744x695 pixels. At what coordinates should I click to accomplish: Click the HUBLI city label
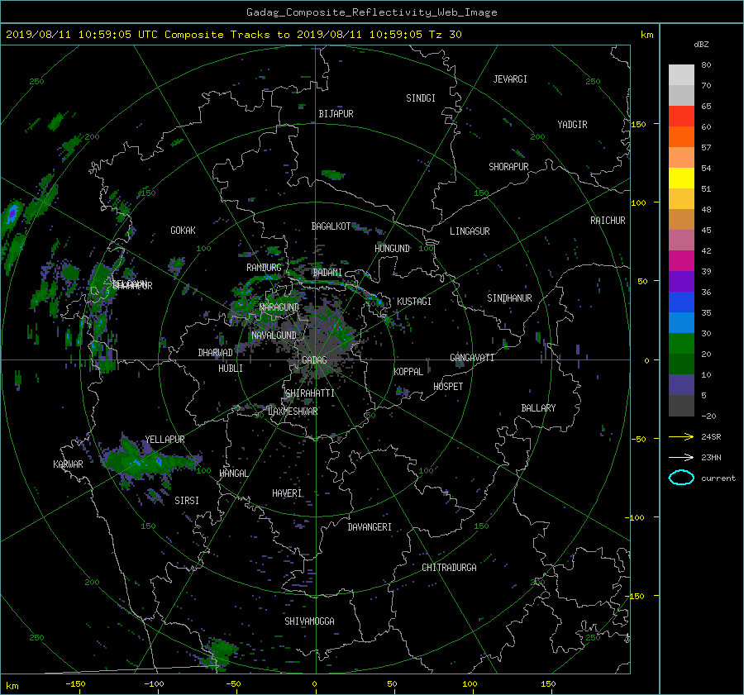tap(230, 368)
